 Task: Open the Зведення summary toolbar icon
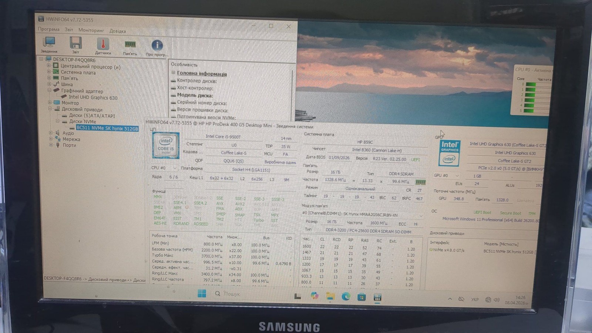(x=49, y=43)
